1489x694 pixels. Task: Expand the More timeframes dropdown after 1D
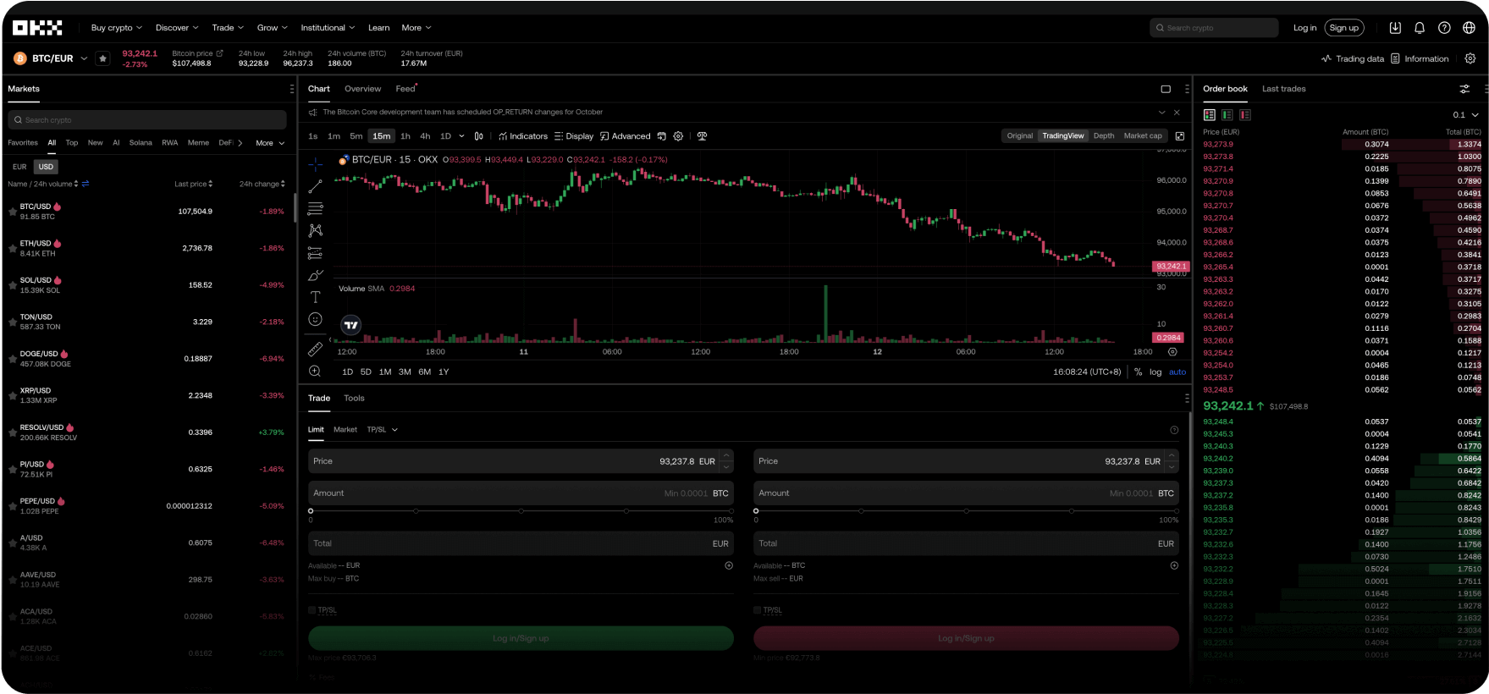pos(461,136)
